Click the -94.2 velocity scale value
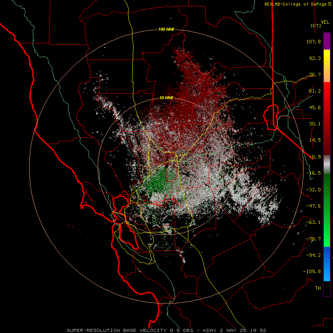The image size is (333, 333). (313, 255)
